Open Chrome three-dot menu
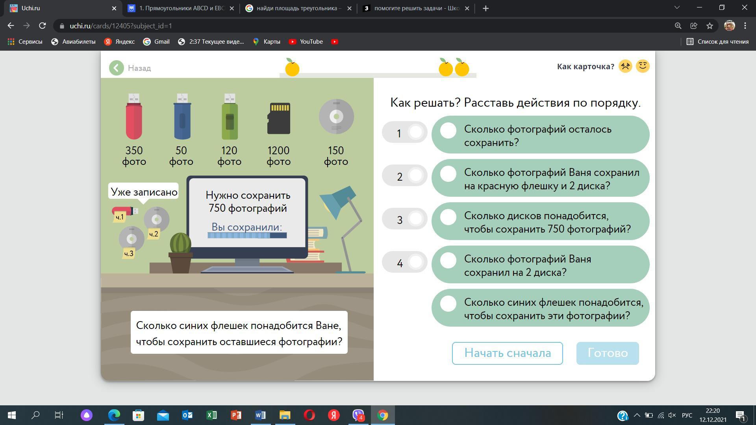This screenshot has height=425, width=756. click(x=745, y=26)
